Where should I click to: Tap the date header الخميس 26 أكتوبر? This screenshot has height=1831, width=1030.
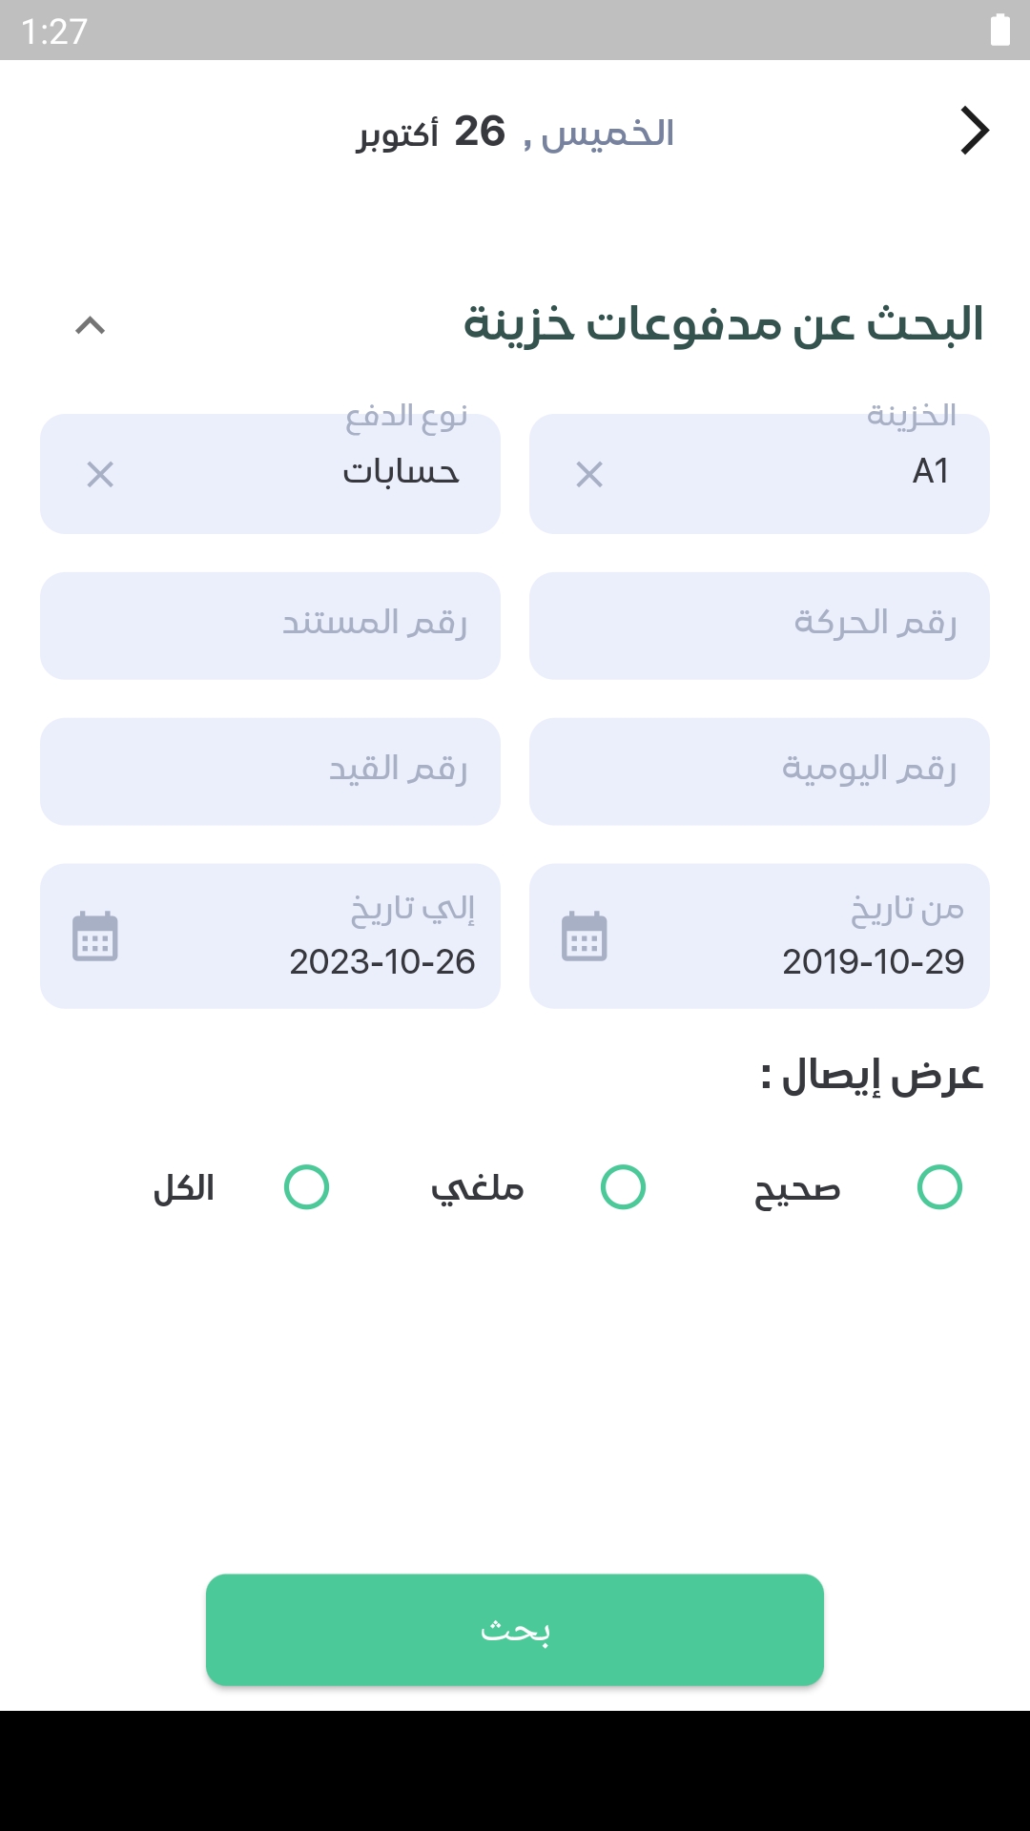(516, 133)
